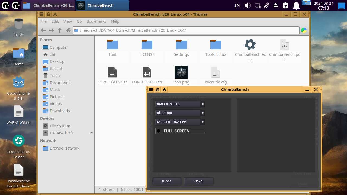
Task: Open the notifications bell in the panel
Action: coord(296,5)
